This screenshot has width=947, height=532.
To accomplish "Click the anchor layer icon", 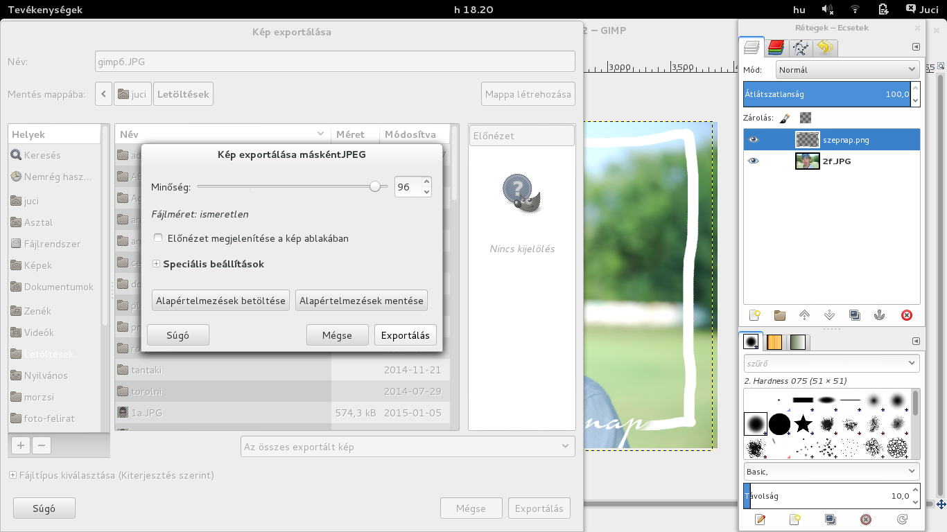I will [x=879, y=315].
